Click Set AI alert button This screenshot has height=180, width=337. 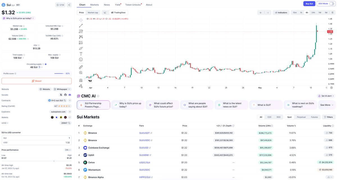click(x=326, y=96)
